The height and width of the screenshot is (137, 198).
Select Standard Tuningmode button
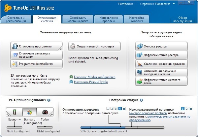pos(30,112)
